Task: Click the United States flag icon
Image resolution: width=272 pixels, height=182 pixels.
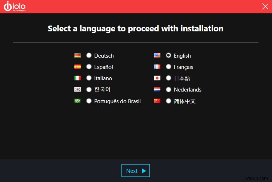Action: (157, 55)
